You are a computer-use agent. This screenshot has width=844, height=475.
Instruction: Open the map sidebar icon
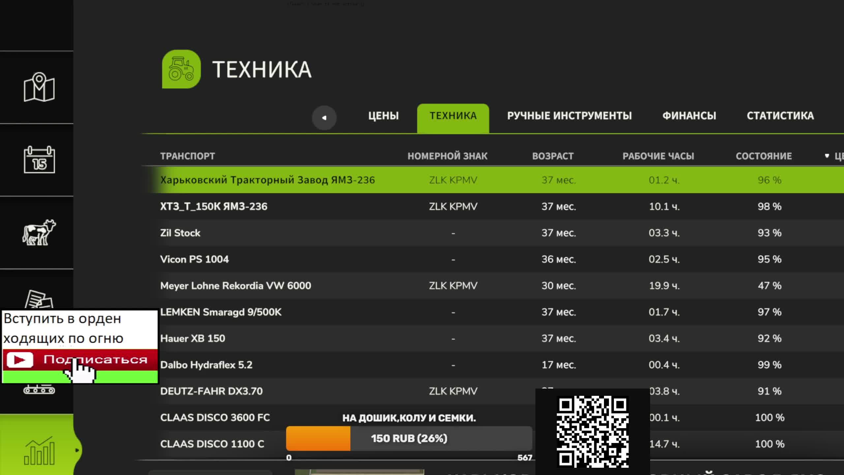click(x=39, y=87)
